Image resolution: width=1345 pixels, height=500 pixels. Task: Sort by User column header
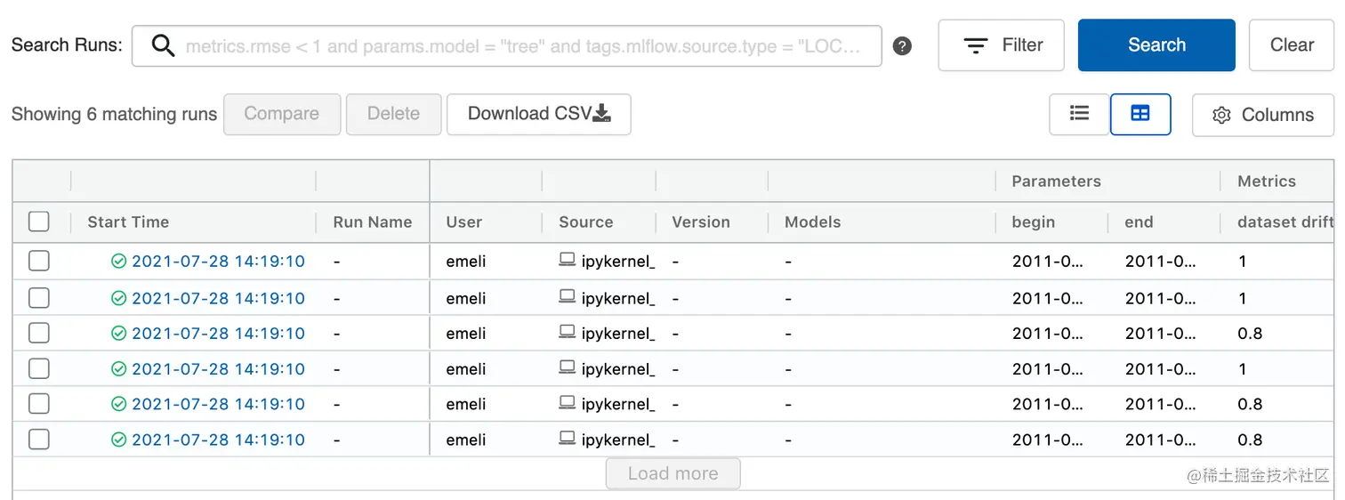tap(464, 222)
